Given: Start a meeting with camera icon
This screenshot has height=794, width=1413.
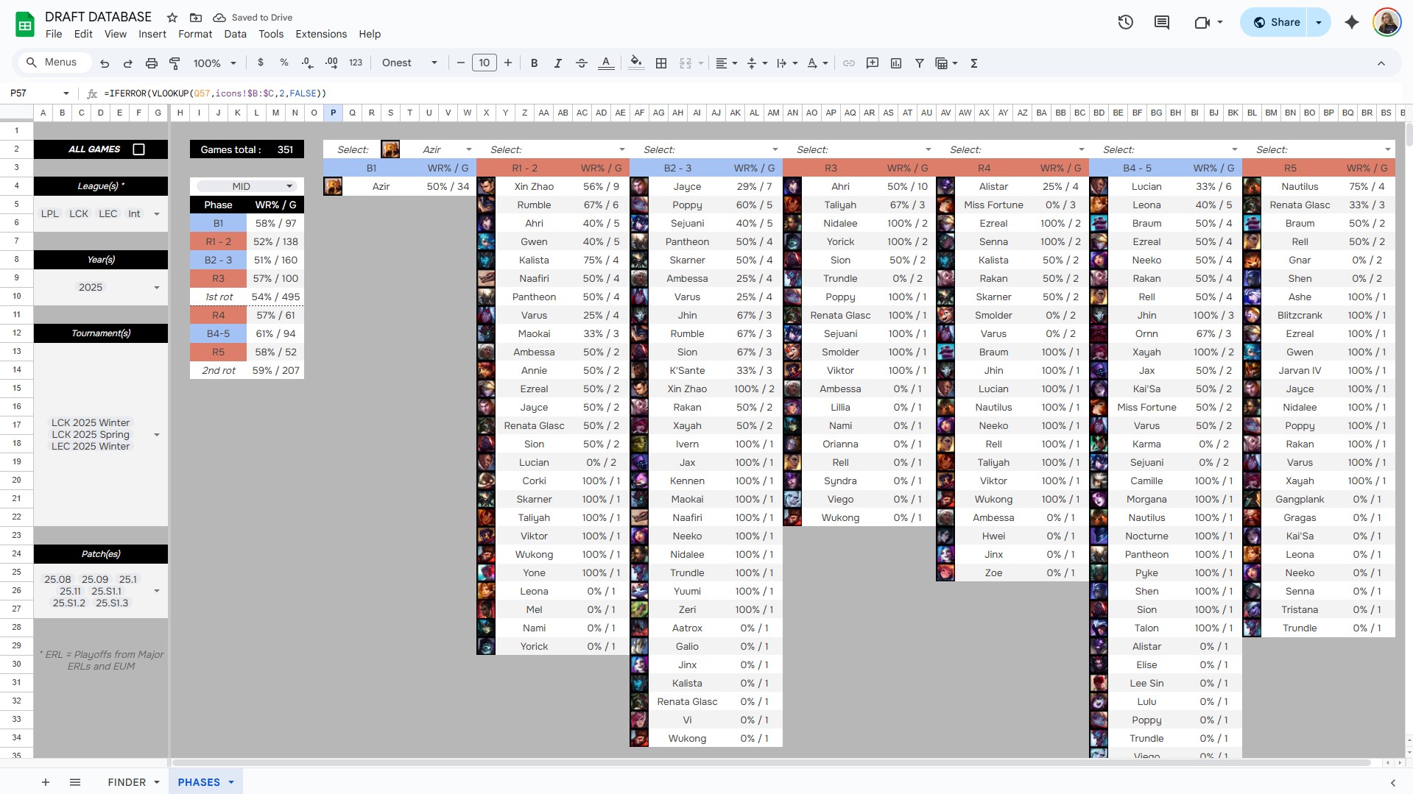Looking at the screenshot, I should pos(1202,22).
